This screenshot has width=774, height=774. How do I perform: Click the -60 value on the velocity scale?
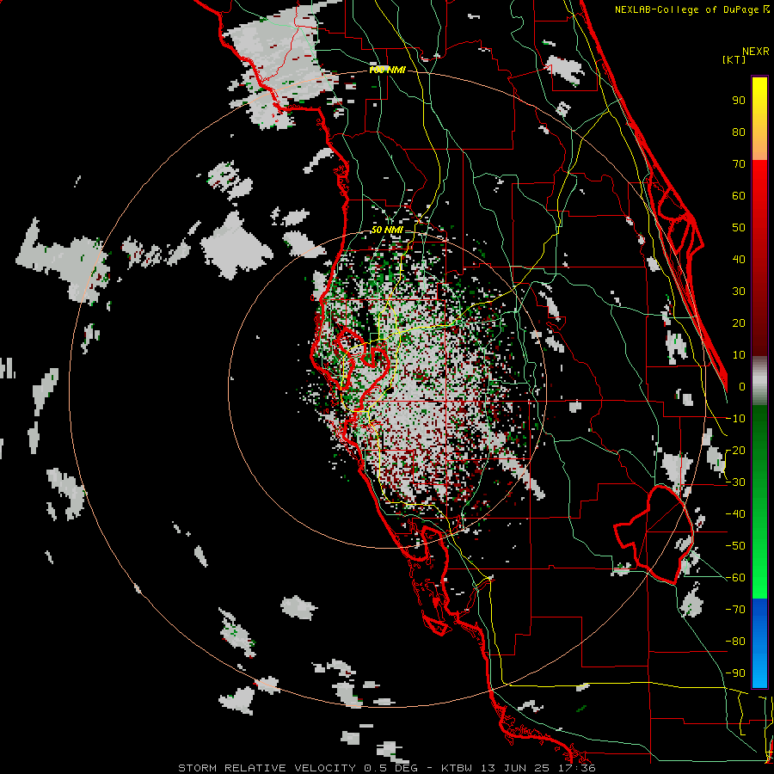click(735, 578)
